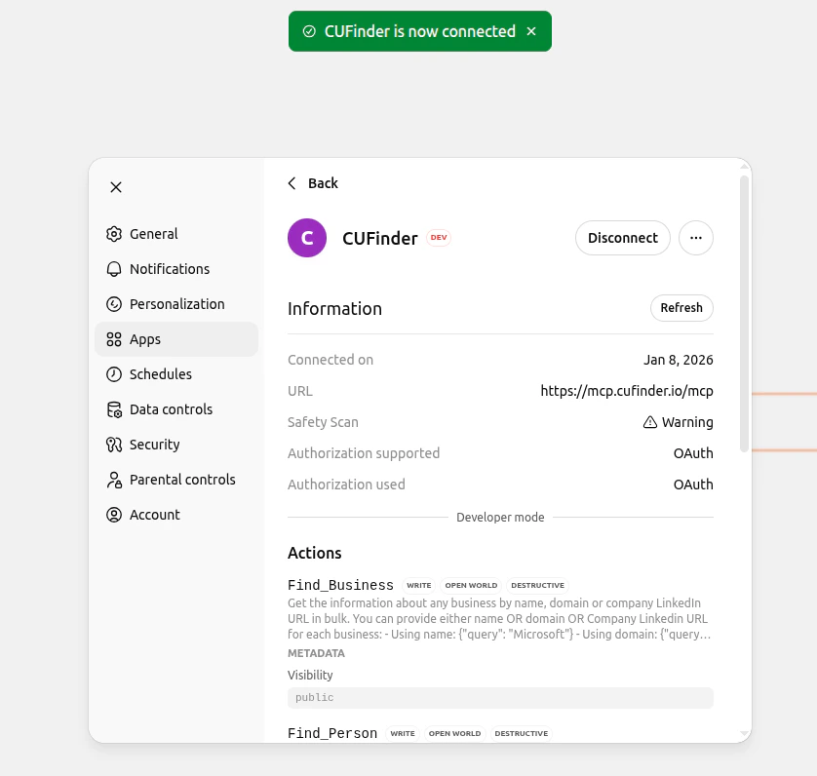Image resolution: width=817 pixels, height=776 pixels.
Task: Click the DESTRUCTIVE tag on Find_Person
Action: pos(522,733)
